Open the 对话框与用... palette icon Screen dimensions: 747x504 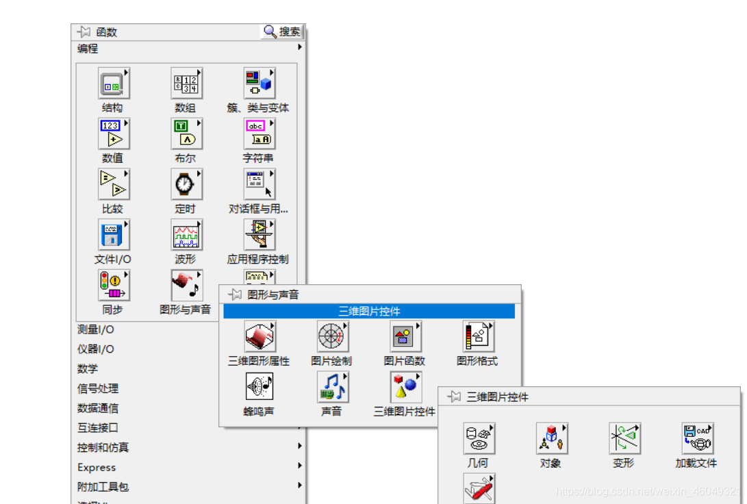pos(259,184)
